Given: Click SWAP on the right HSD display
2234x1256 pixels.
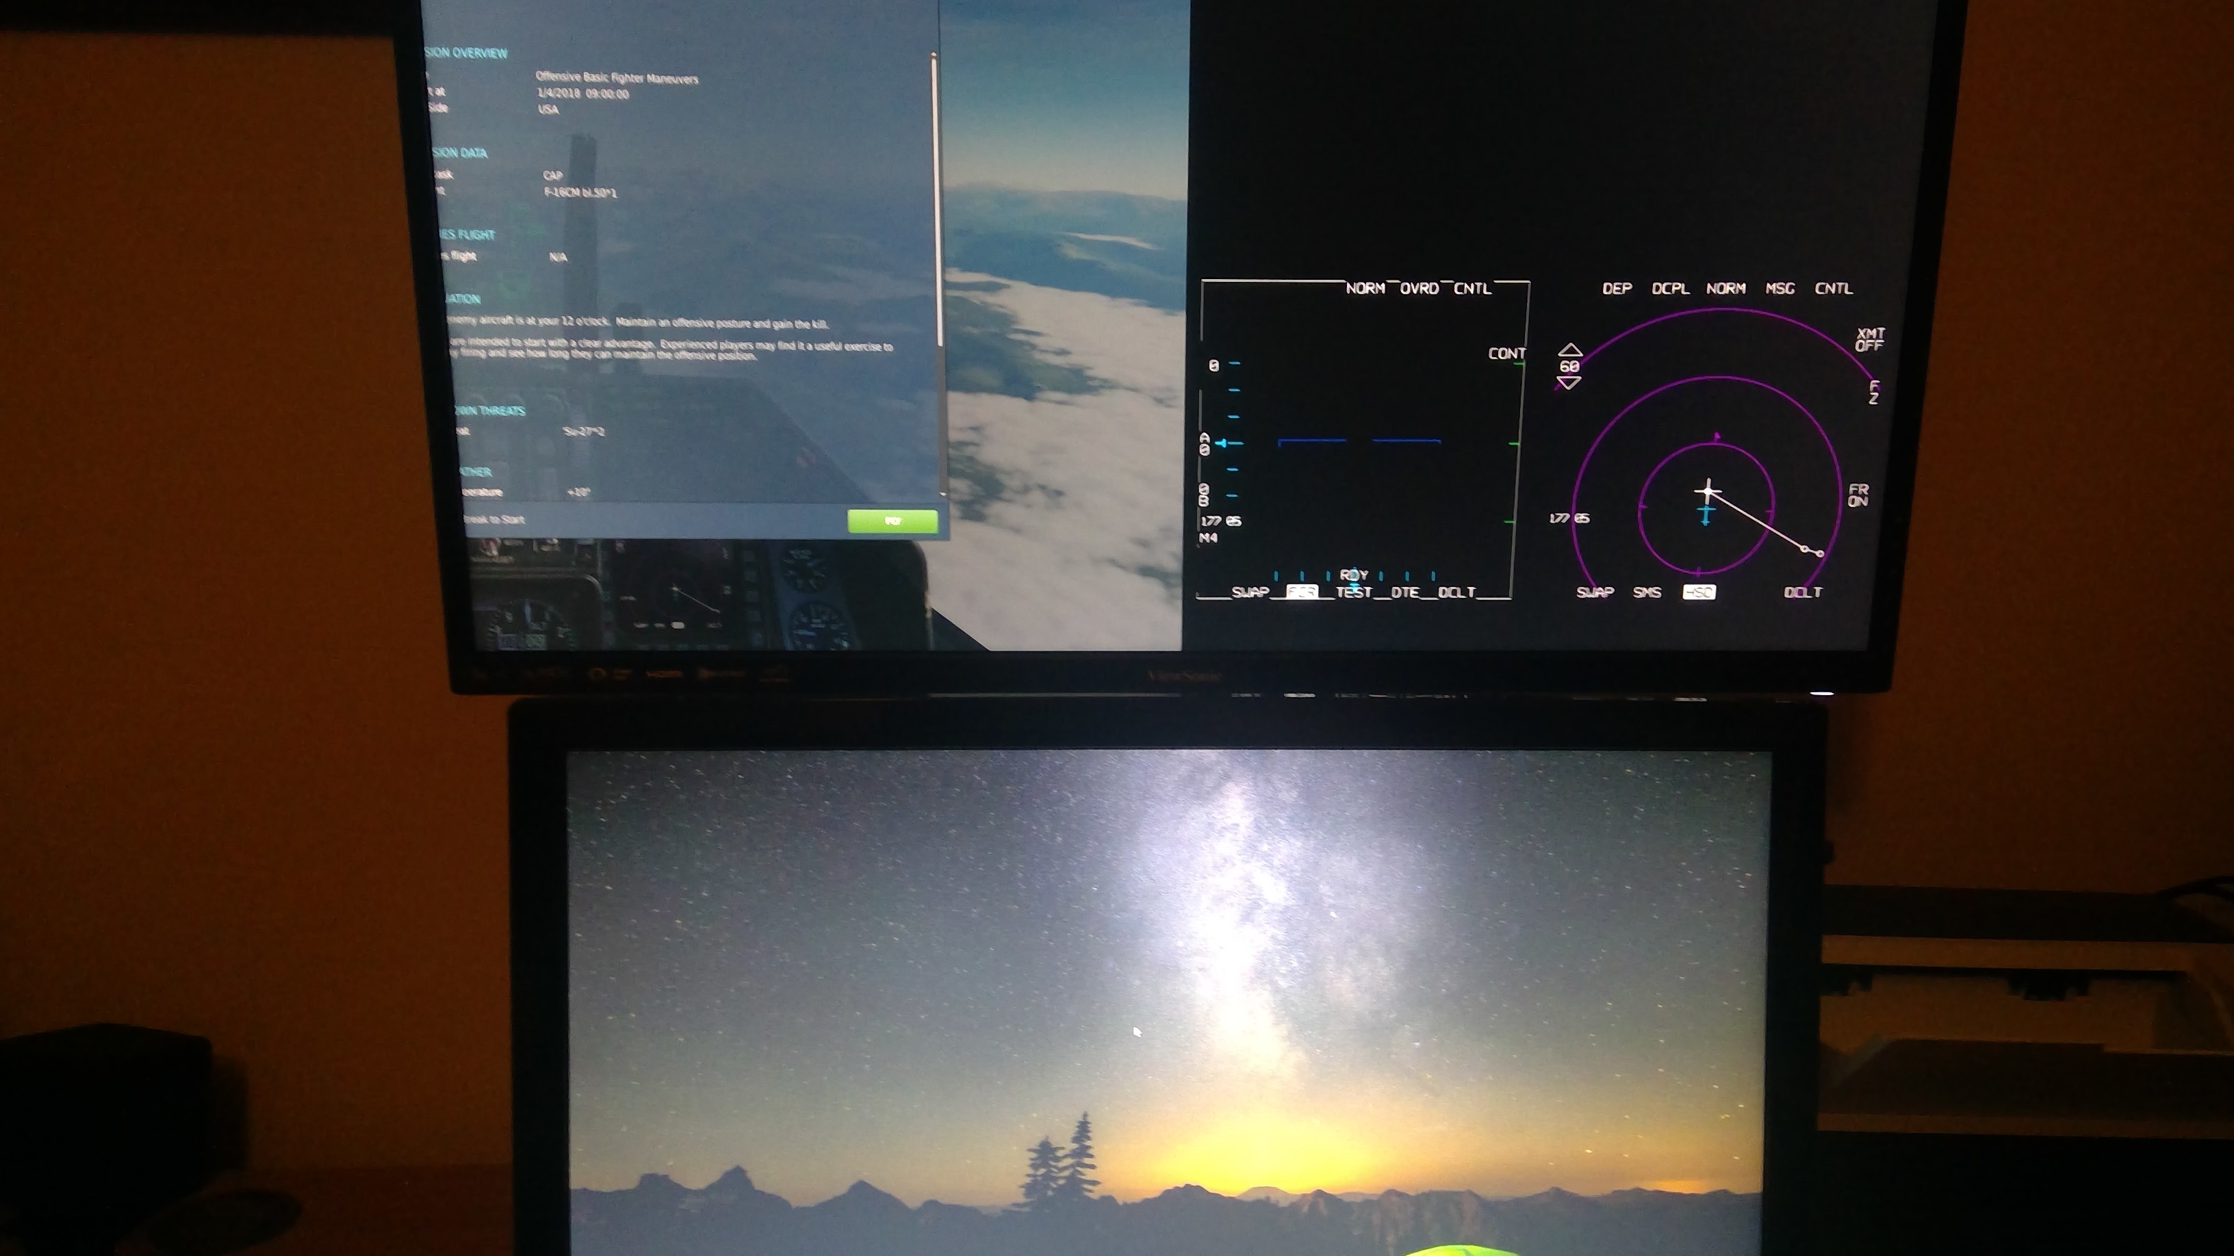Looking at the screenshot, I should (x=1595, y=592).
